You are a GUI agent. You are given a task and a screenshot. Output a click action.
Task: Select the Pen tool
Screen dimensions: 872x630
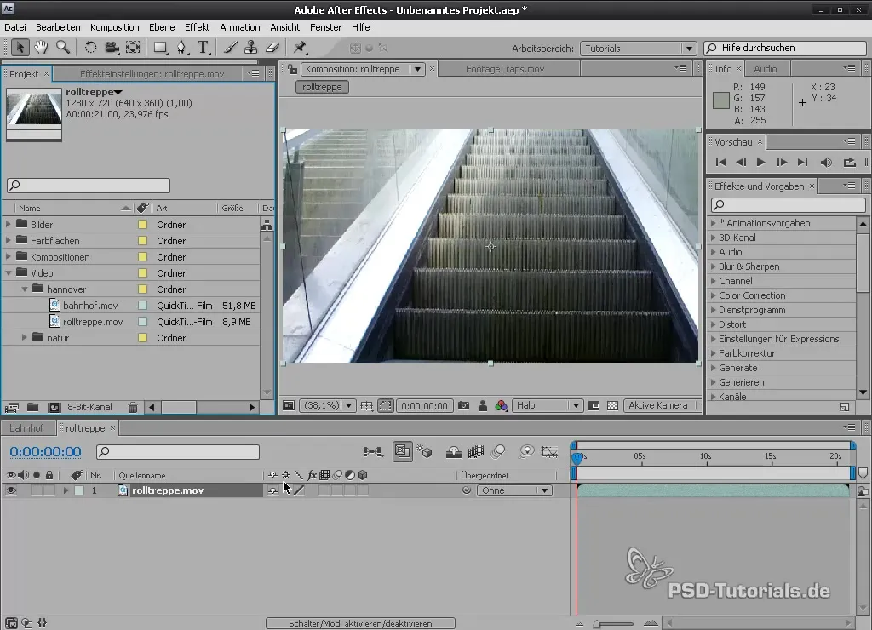coord(182,48)
